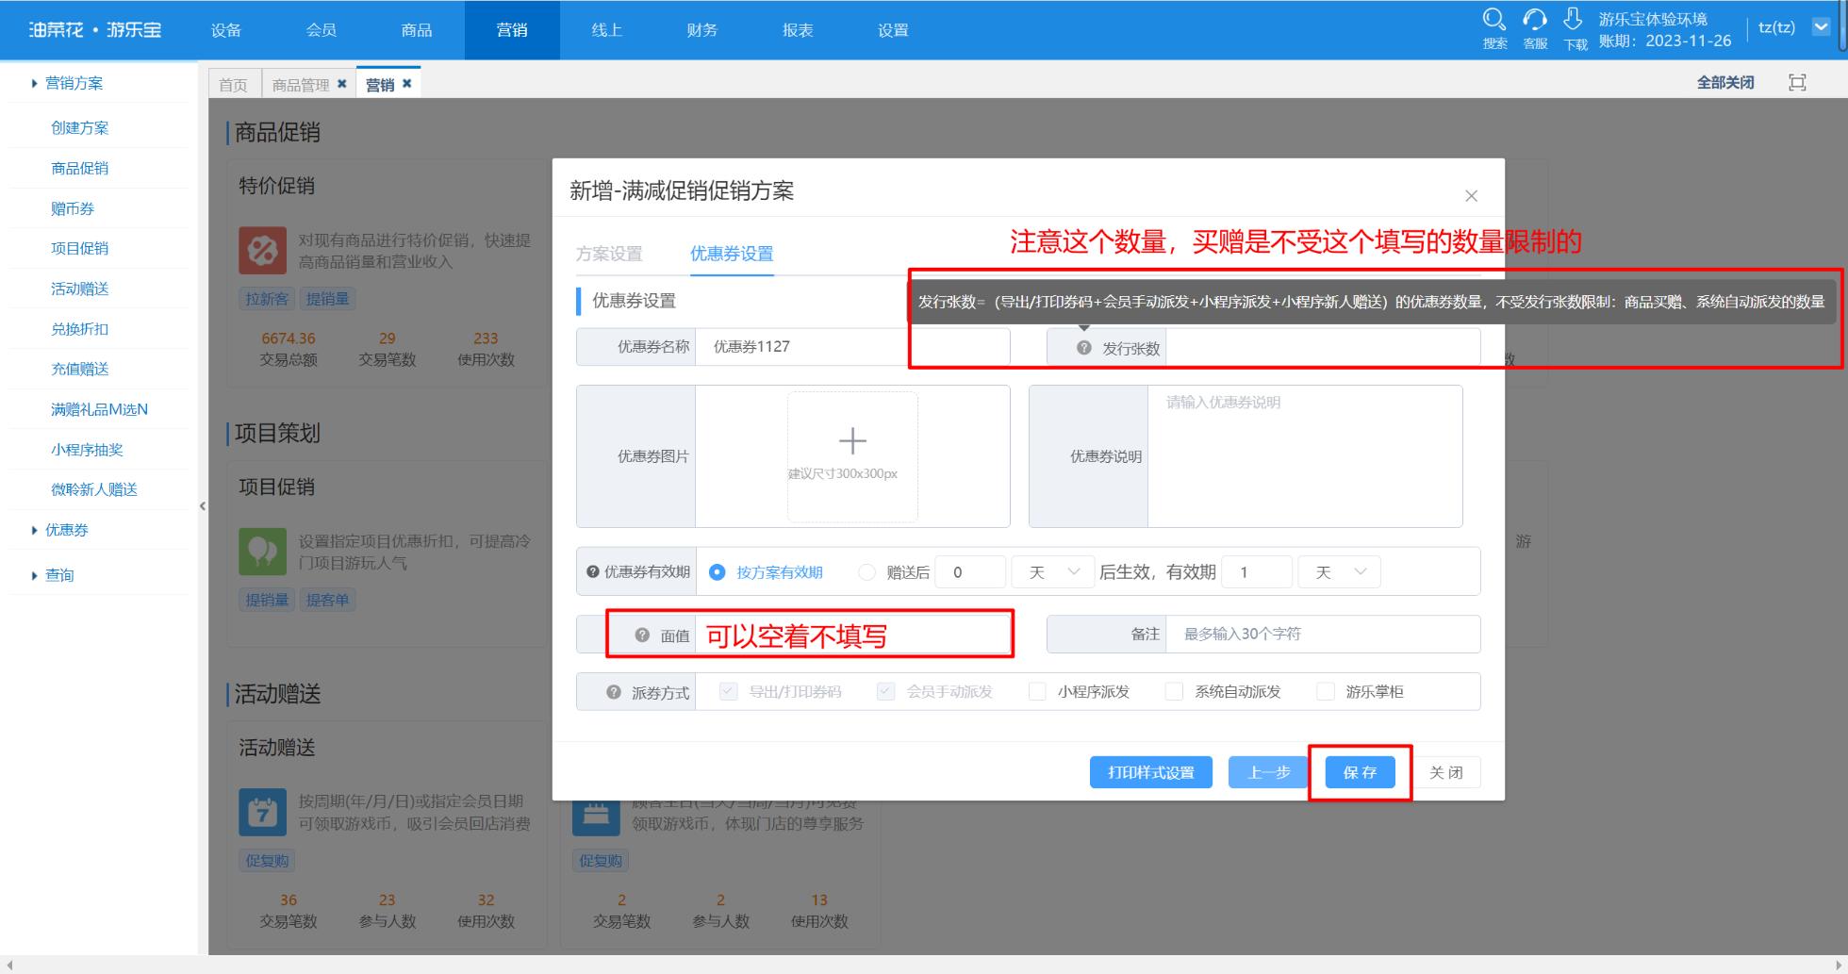Click 赠送后 days number field showing 0
This screenshot has width=1848, height=974.
click(x=970, y=572)
